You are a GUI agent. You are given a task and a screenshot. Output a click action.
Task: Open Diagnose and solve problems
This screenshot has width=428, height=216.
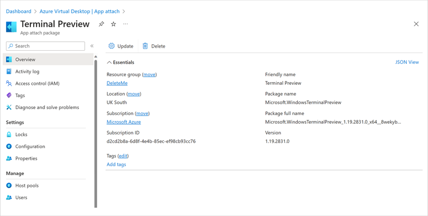pos(48,107)
